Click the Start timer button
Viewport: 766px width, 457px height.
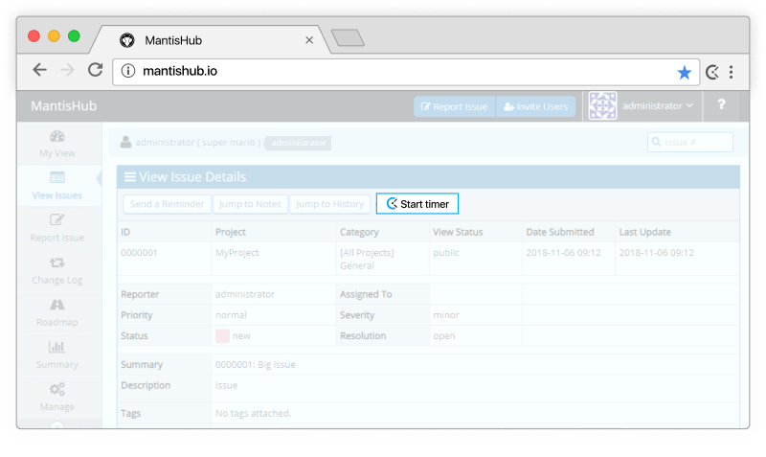[417, 203]
